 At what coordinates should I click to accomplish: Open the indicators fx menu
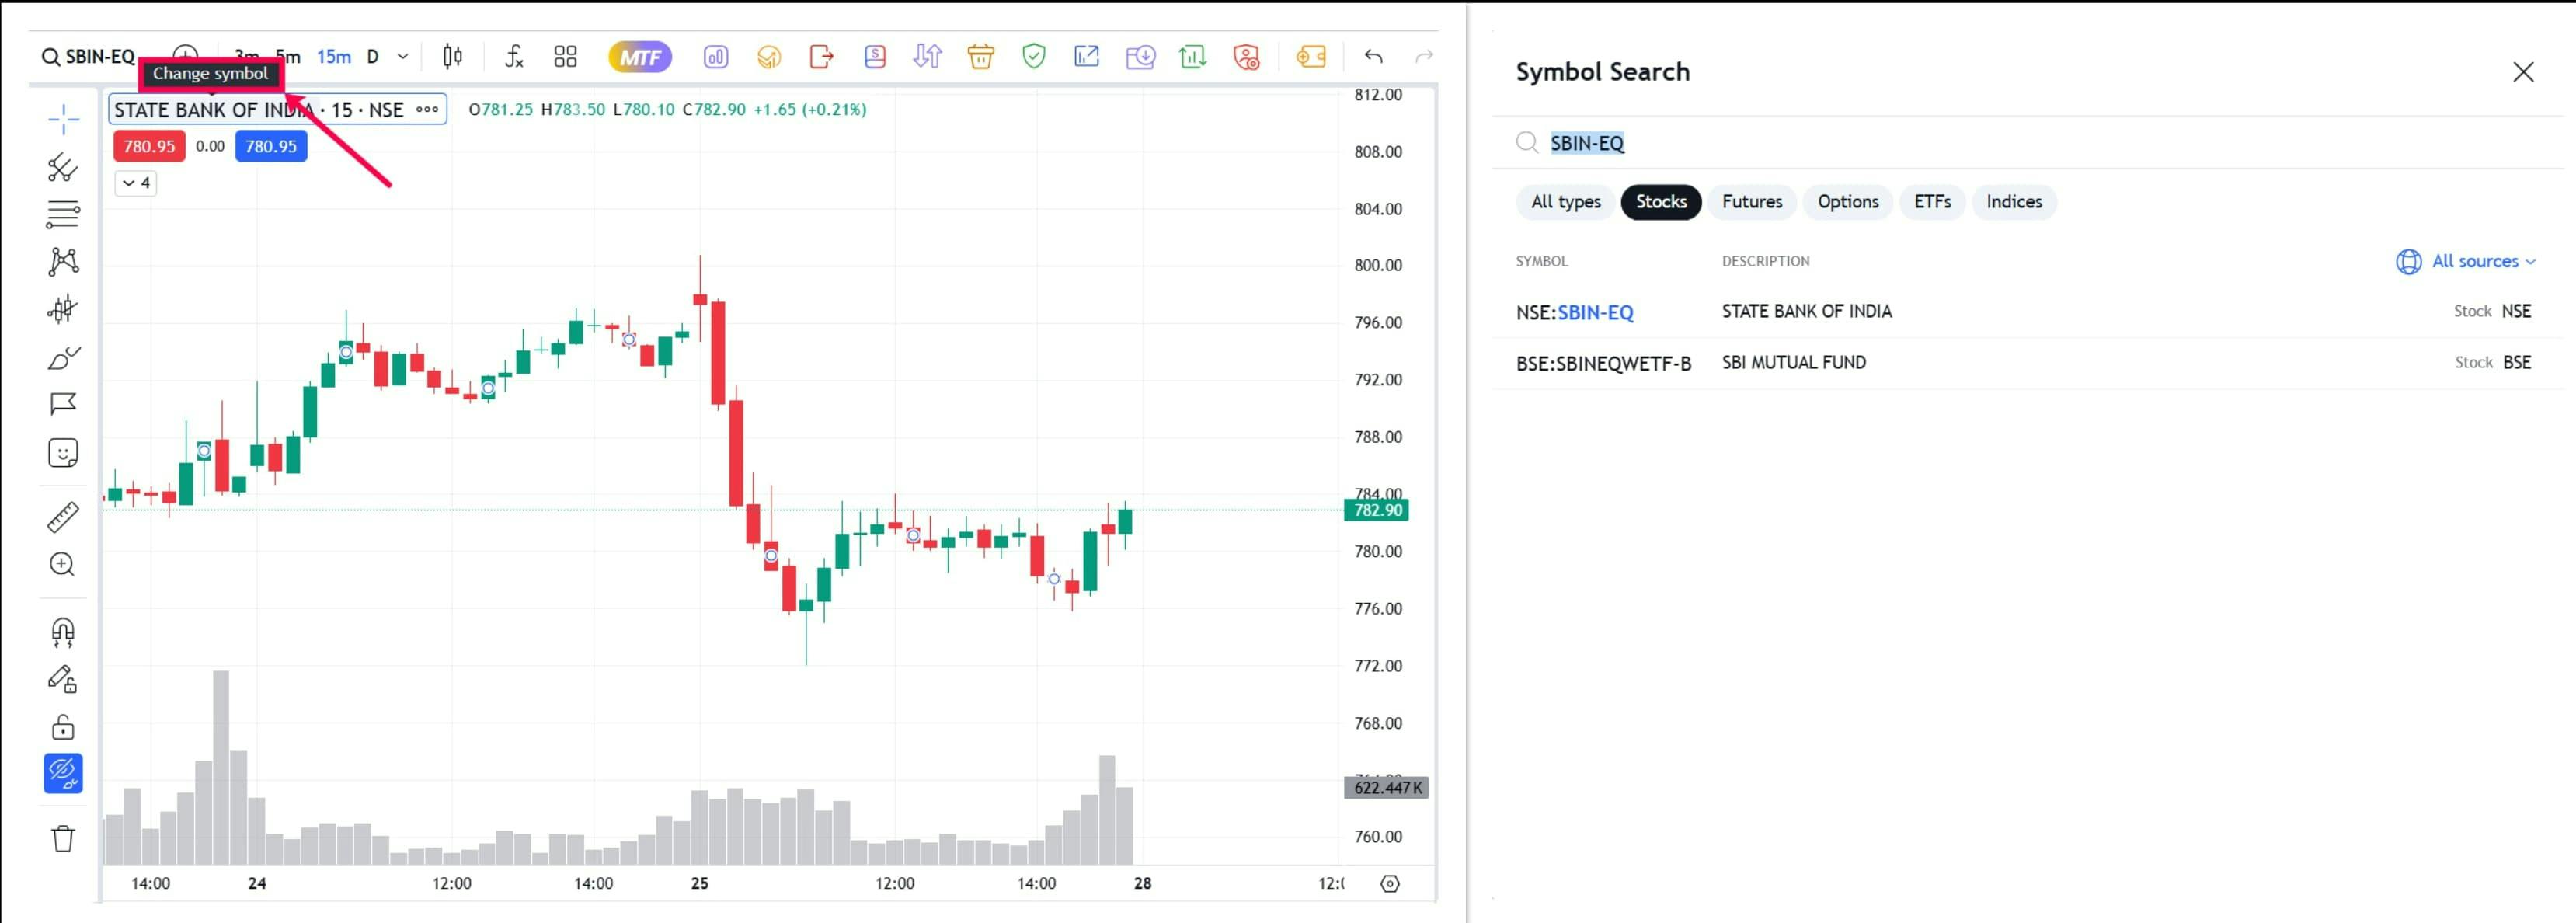513,57
